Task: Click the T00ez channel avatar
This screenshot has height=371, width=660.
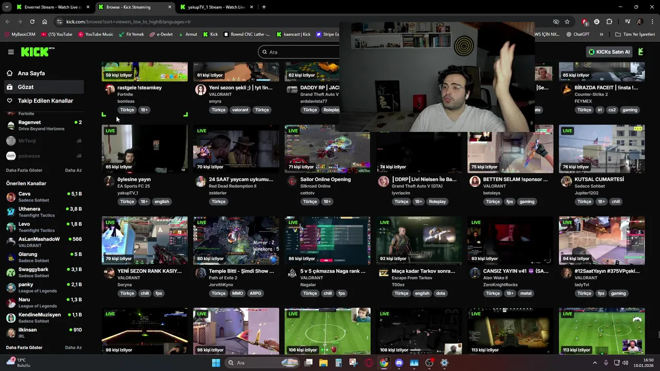Action: coord(384,273)
